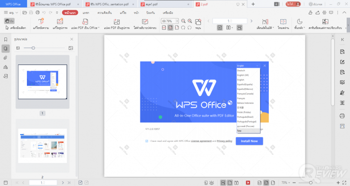Tick the license agreement checkbox
This screenshot has height=186, width=350.
147,141
